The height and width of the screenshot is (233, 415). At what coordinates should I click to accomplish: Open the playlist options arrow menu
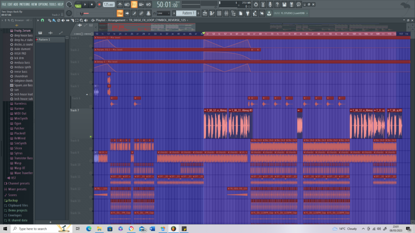(x=38, y=20)
